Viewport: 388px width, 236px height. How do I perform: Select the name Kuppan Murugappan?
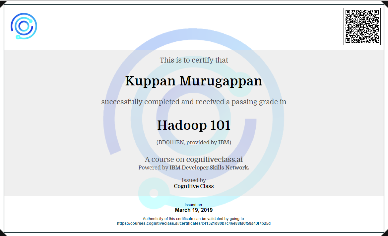pyautogui.click(x=194, y=81)
